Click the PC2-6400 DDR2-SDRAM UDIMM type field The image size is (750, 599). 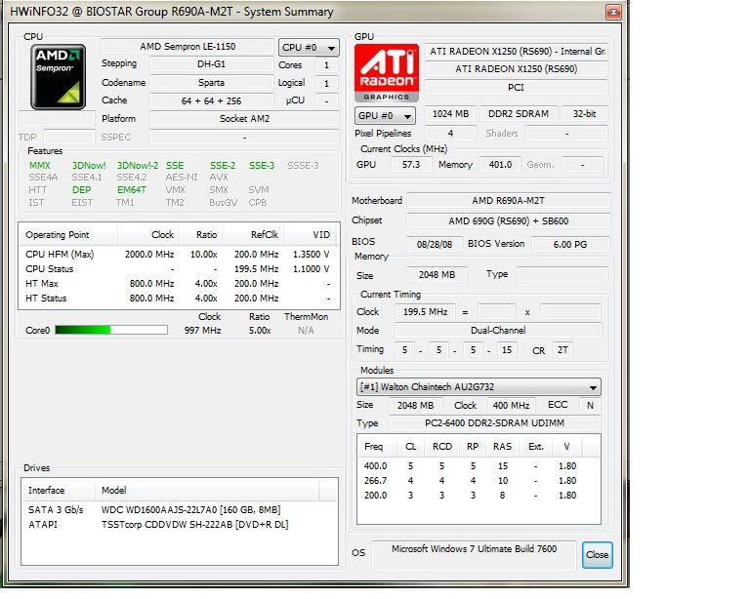click(494, 422)
